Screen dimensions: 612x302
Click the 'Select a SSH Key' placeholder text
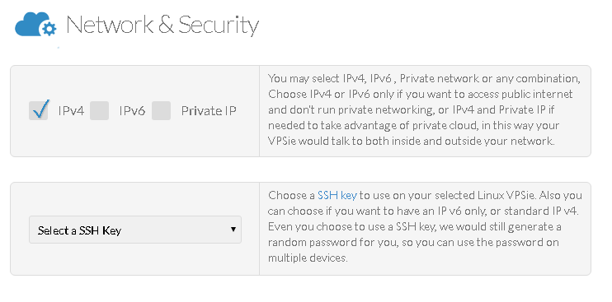(x=80, y=230)
